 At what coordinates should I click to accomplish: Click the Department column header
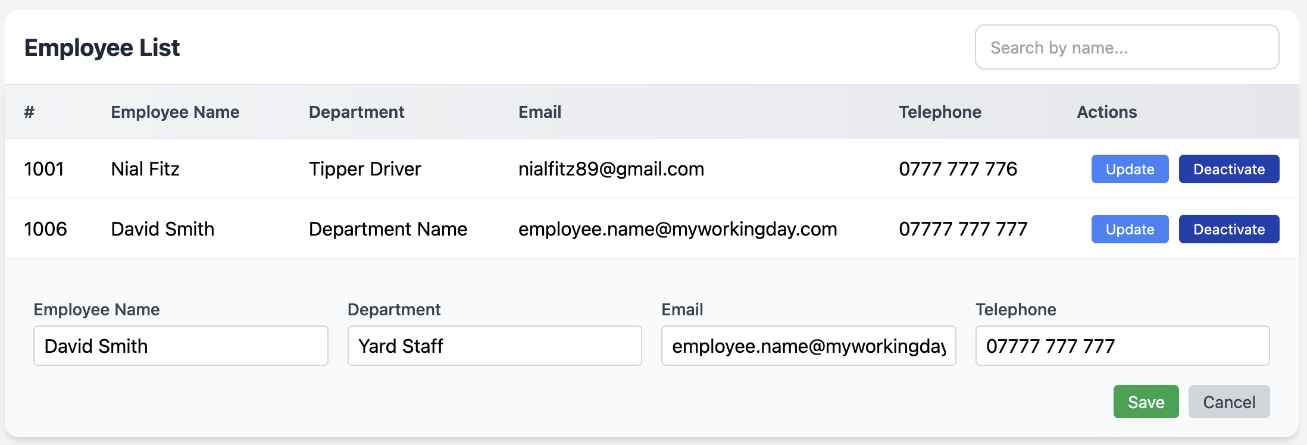[356, 112]
